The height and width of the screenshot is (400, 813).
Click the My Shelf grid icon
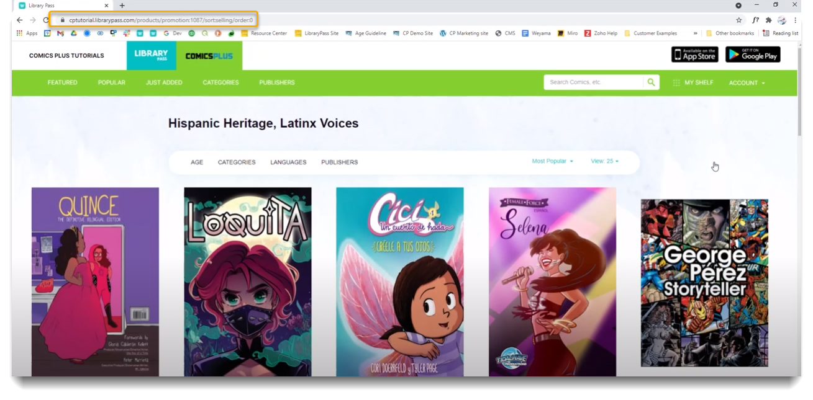(x=676, y=83)
